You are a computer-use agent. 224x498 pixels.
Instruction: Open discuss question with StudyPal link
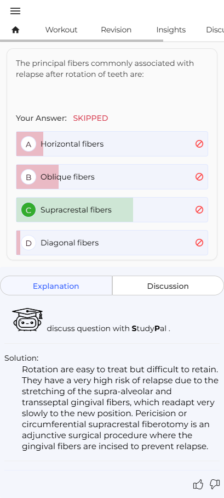point(108,328)
